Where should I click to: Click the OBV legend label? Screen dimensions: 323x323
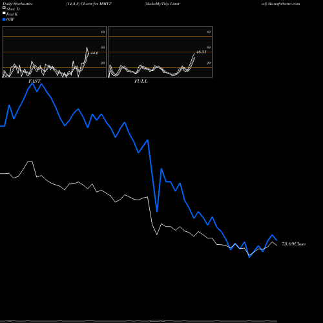(10, 19)
